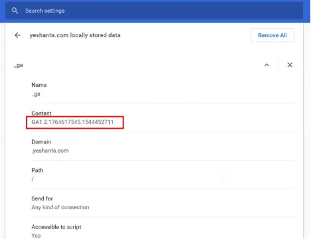The width and height of the screenshot is (311, 239).
Task: Select the path value slash
Action: coord(33,179)
